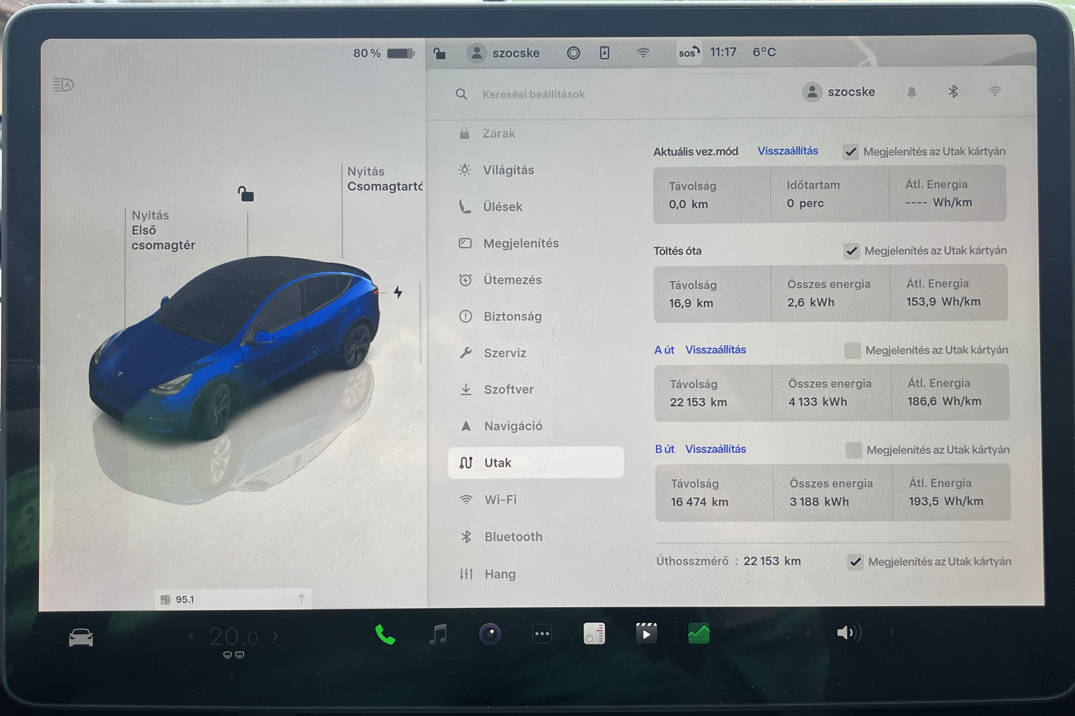Decrease cabin temperature with left chevron
The image size is (1075, 716).
click(x=191, y=636)
